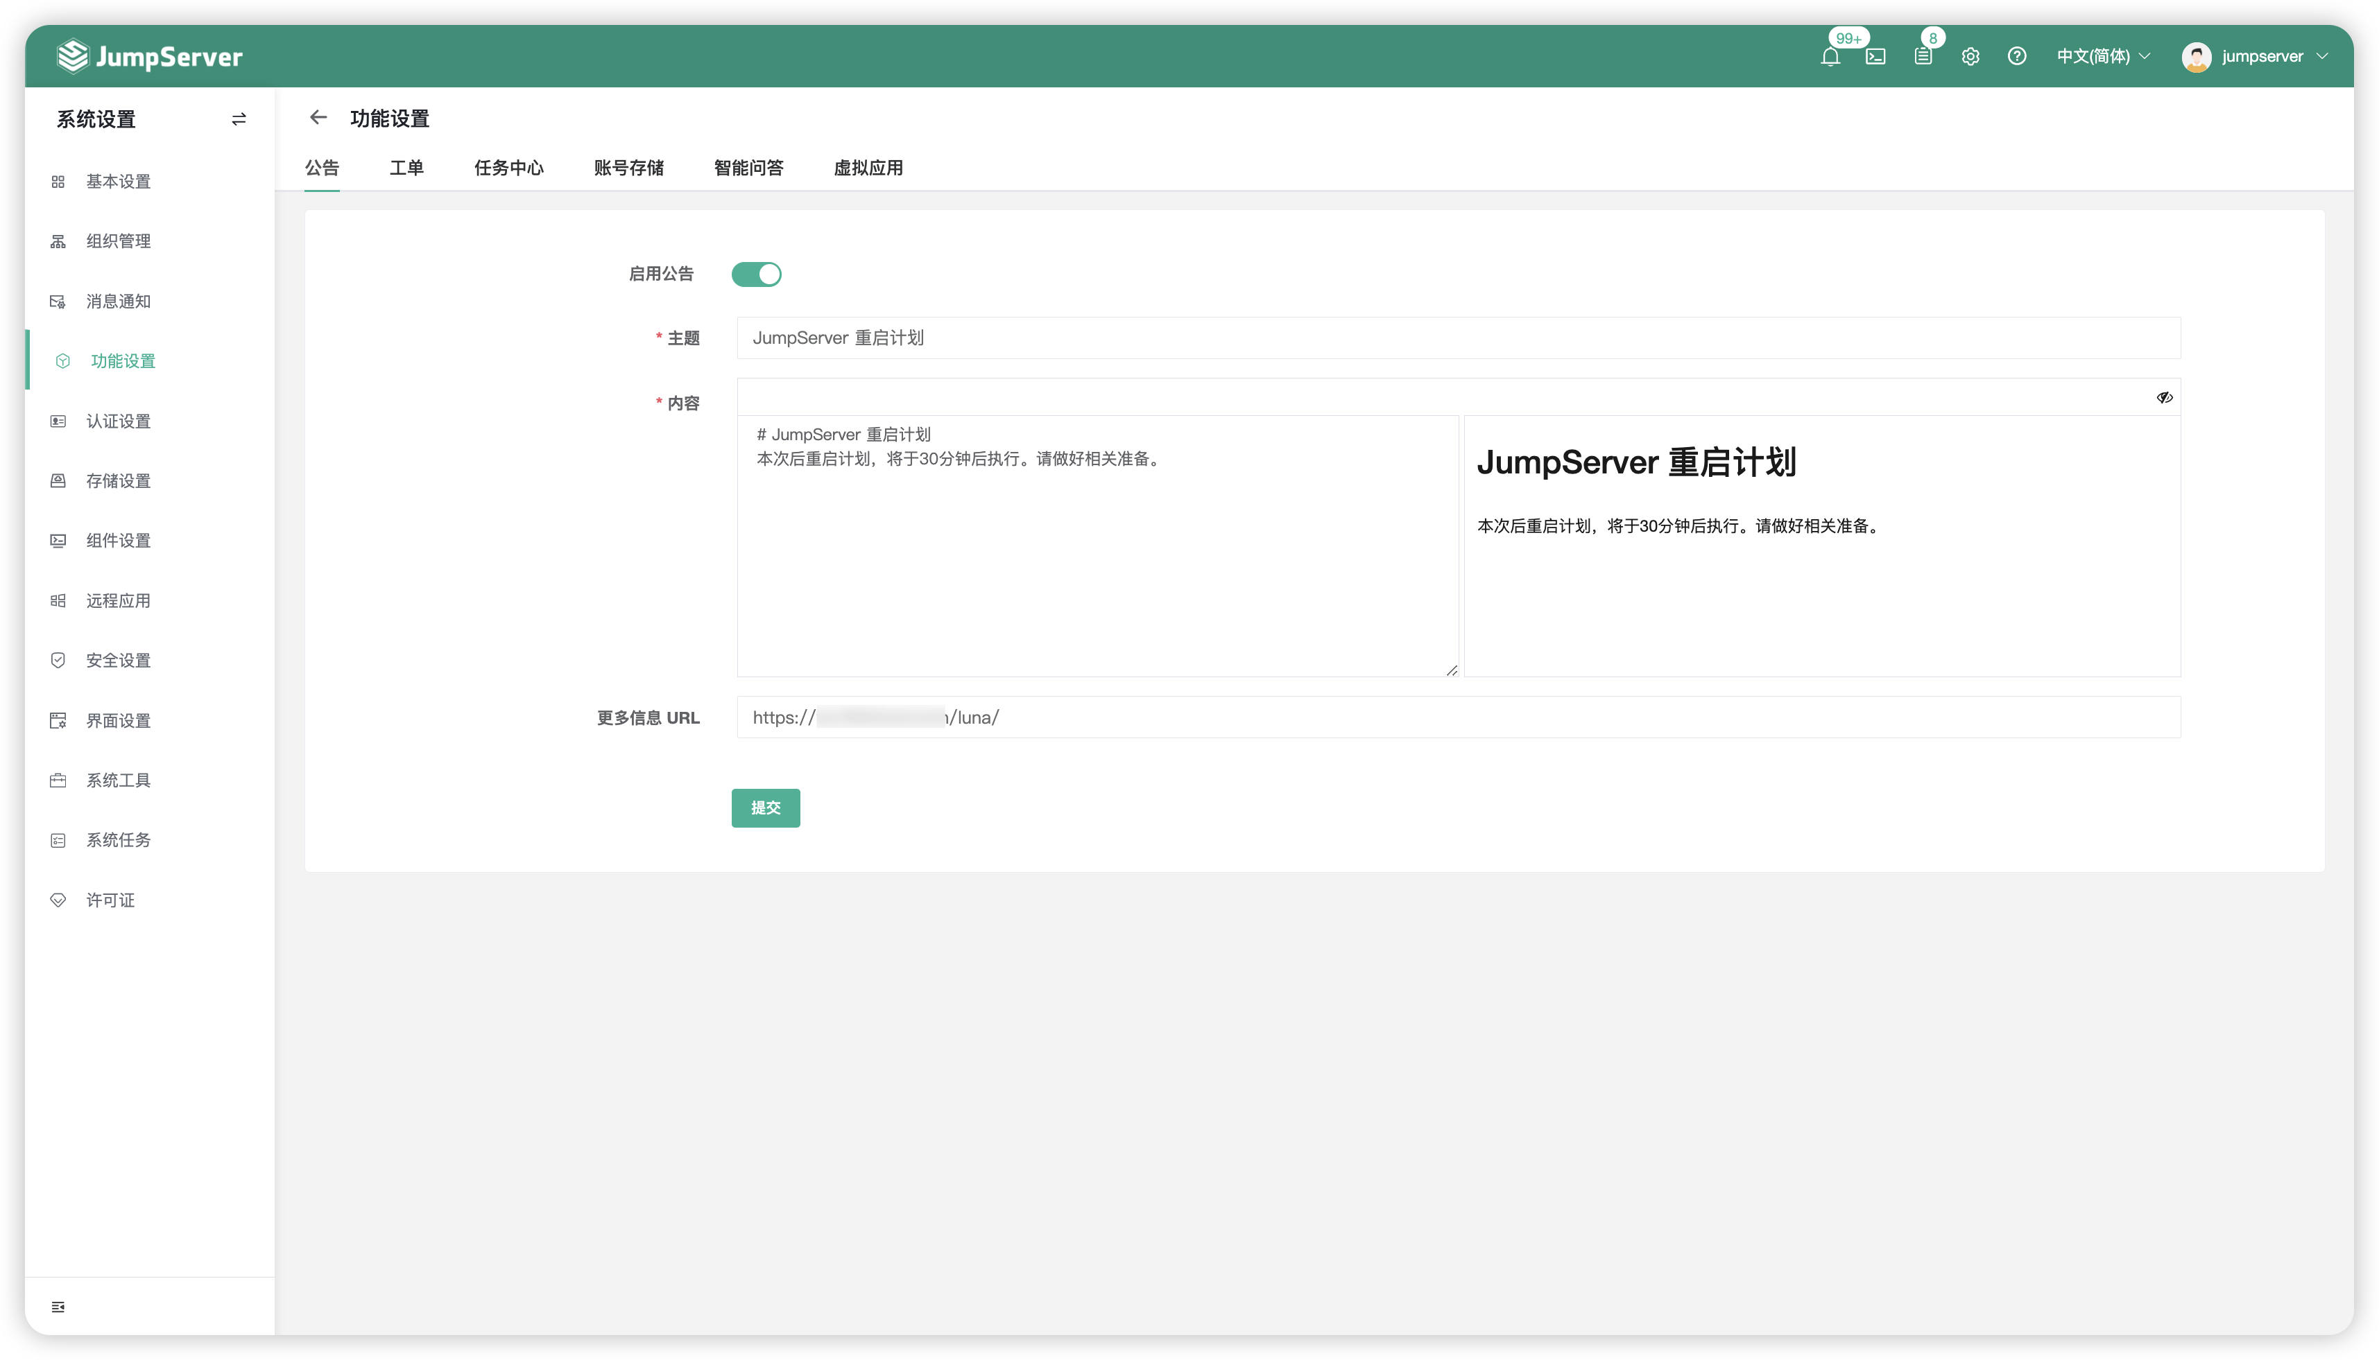This screenshot has width=2379, height=1360.
Task: Open the 虚拟应用 tab
Action: point(868,168)
